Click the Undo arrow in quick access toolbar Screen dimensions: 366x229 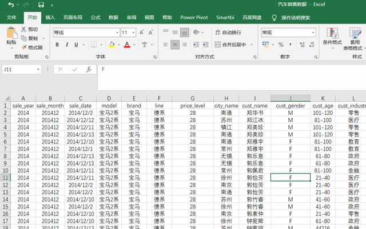tap(11, 5)
